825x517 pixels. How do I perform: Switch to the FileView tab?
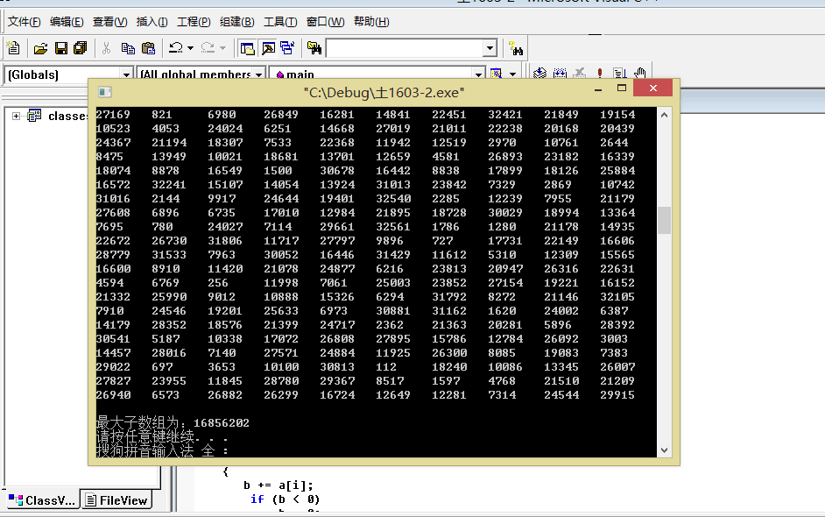[116, 500]
